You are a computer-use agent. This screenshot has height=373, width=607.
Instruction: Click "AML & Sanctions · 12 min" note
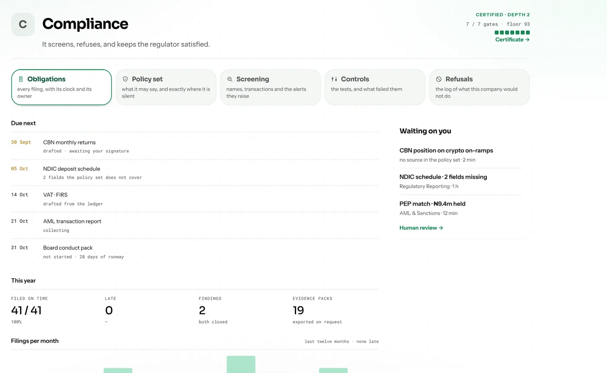428,213
